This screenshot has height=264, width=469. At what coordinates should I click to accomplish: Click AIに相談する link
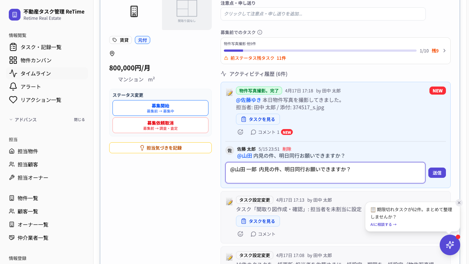tap(383, 224)
